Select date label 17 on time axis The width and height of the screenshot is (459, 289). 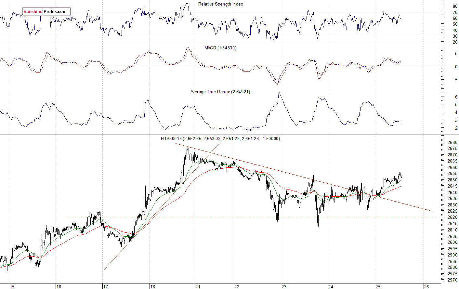point(105,287)
